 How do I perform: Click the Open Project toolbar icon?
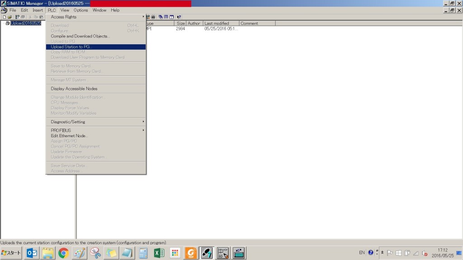[x=10, y=17]
